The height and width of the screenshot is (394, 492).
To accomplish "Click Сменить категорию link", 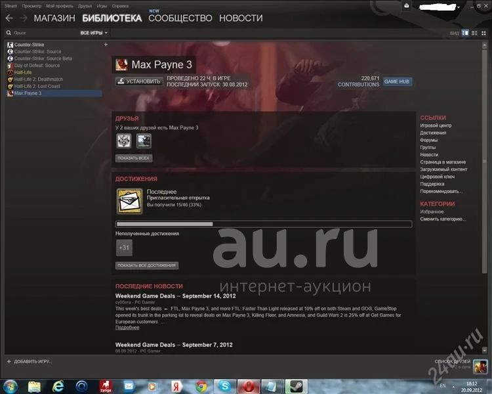I will (443, 219).
